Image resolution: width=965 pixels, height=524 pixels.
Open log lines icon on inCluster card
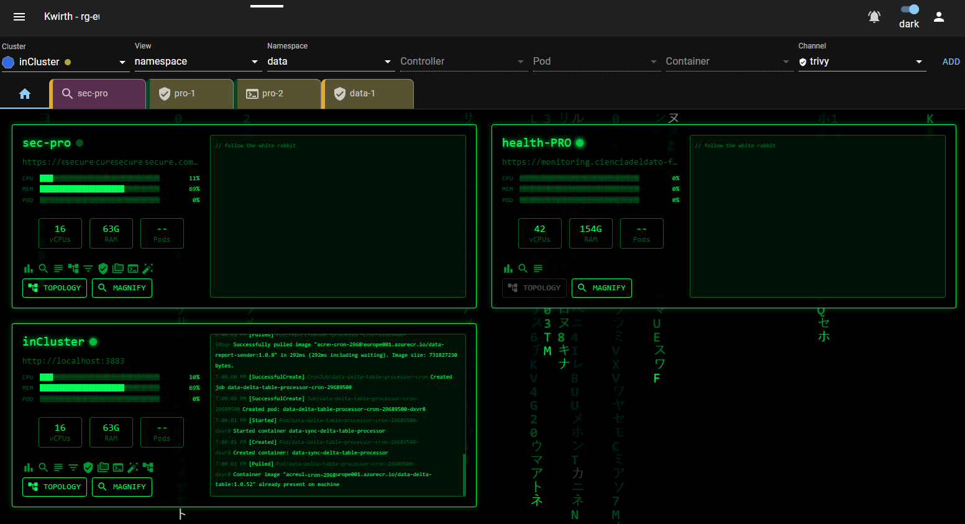click(58, 467)
